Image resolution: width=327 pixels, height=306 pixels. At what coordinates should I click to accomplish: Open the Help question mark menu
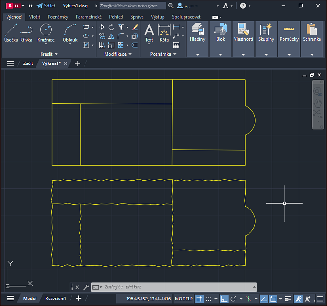(243, 6)
